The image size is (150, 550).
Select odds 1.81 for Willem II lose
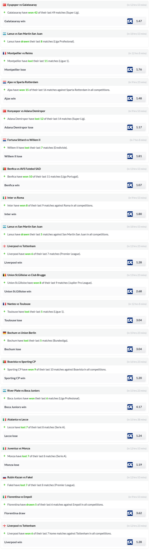point(139,156)
